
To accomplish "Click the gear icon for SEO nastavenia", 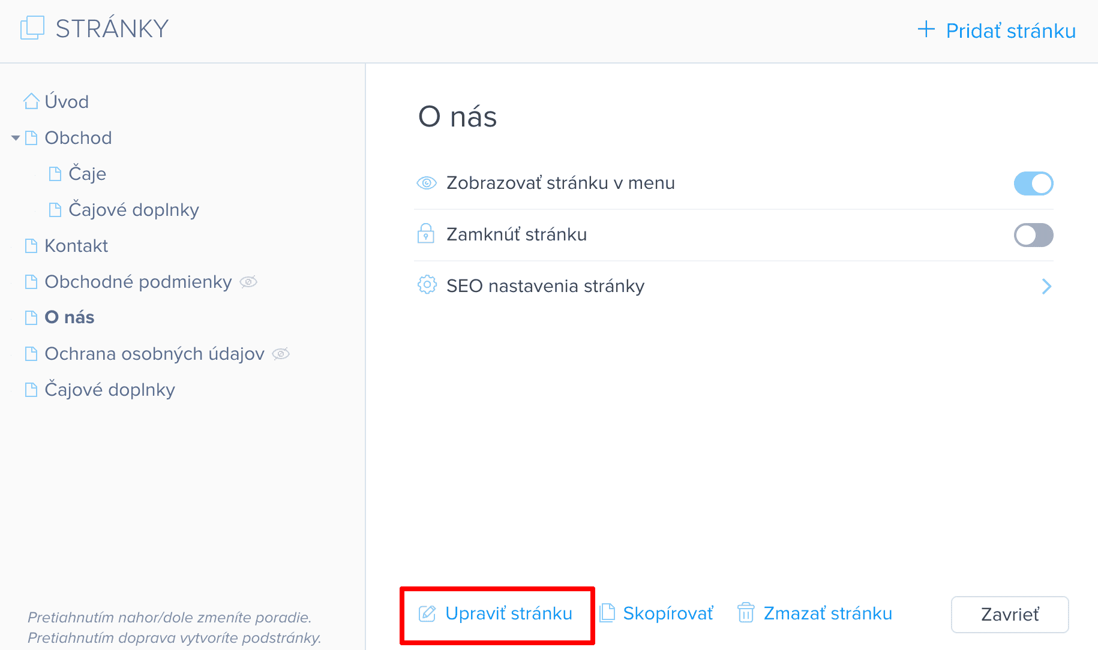I will click(427, 285).
